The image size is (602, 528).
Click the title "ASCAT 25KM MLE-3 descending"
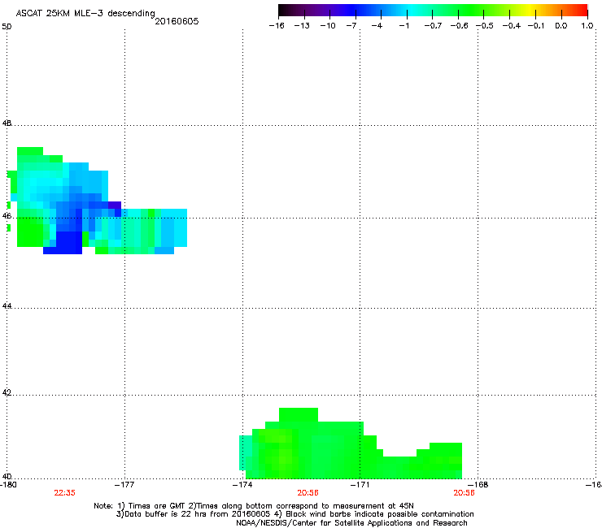[85, 13]
